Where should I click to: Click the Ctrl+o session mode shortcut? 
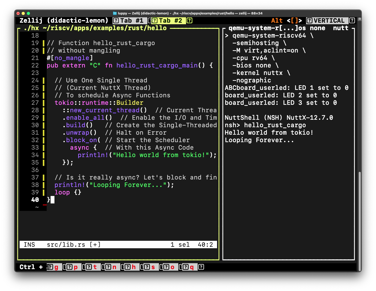(x=172, y=267)
